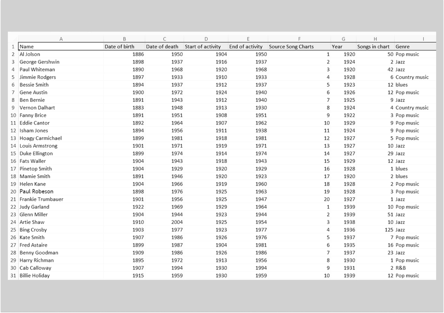Click Eddie Cantor's end of activity 1962
The width and height of the screenshot is (444, 313).
248,123
